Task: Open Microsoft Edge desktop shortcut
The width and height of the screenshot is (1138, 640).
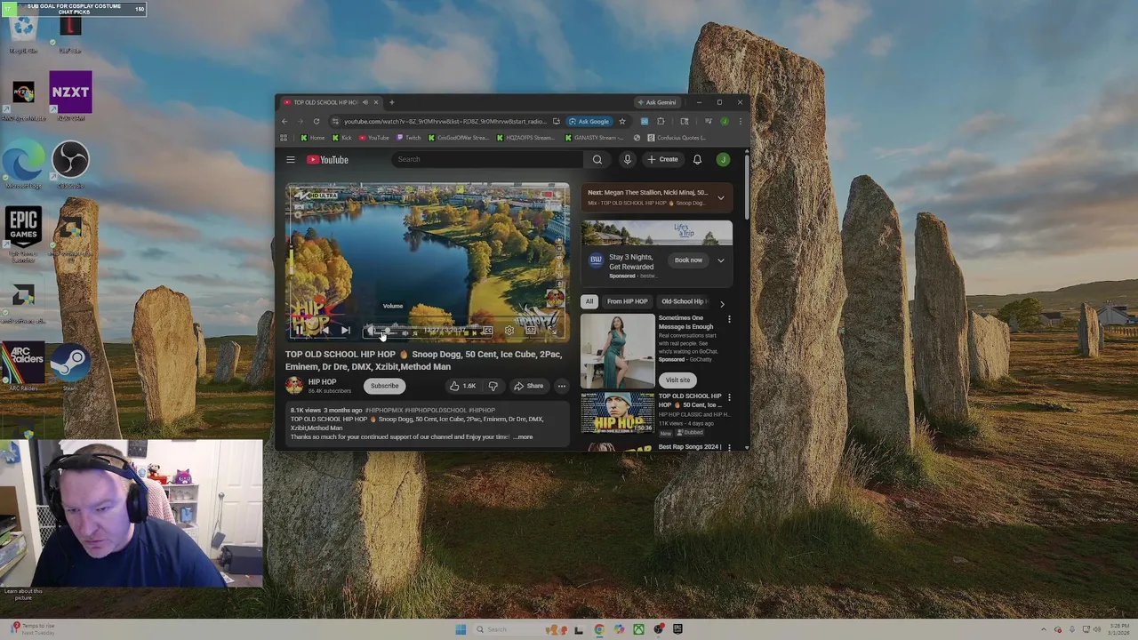Action: [24, 166]
